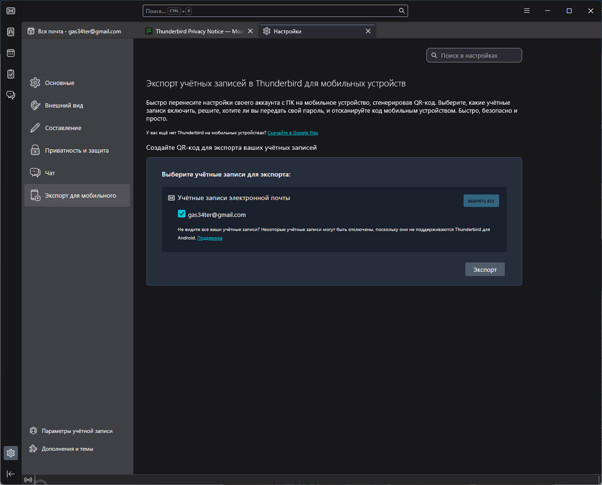Open the application hamburger menu

pyautogui.click(x=527, y=11)
